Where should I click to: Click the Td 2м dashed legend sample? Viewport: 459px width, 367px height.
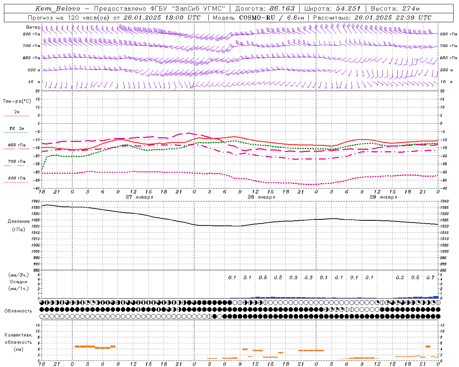coord(16,133)
